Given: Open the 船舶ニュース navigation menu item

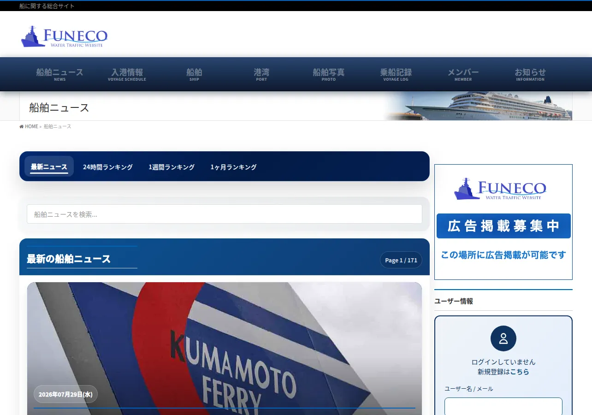Looking at the screenshot, I should point(60,74).
